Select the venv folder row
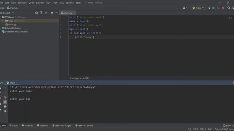Screen dimensions: 234x131 pos(30,21)
